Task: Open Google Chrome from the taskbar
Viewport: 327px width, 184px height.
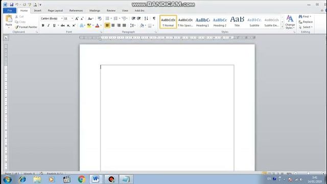Action: coord(82,179)
